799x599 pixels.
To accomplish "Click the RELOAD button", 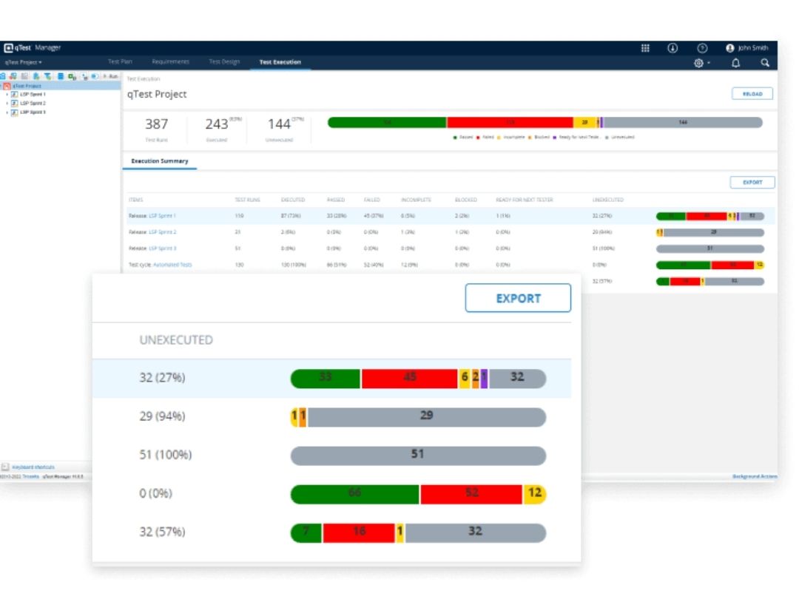I will click(x=752, y=94).
